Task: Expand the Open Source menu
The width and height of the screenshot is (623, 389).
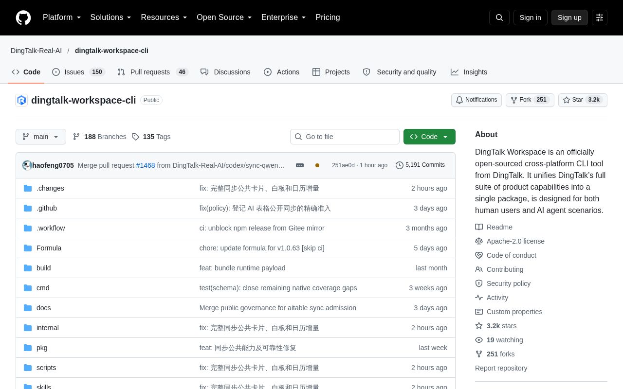Action: 224,18
